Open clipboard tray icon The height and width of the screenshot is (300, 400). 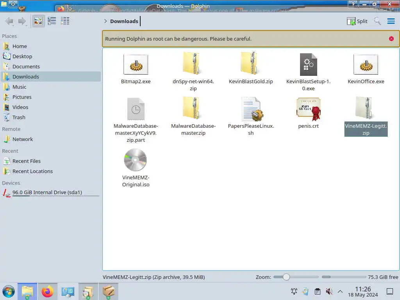click(317, 291)
